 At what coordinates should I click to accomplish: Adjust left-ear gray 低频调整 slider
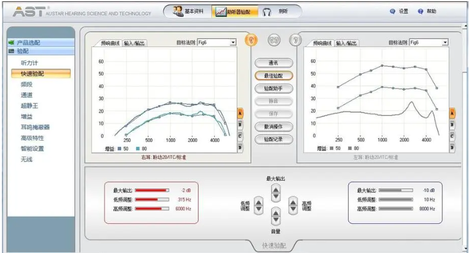click(396, 199)
